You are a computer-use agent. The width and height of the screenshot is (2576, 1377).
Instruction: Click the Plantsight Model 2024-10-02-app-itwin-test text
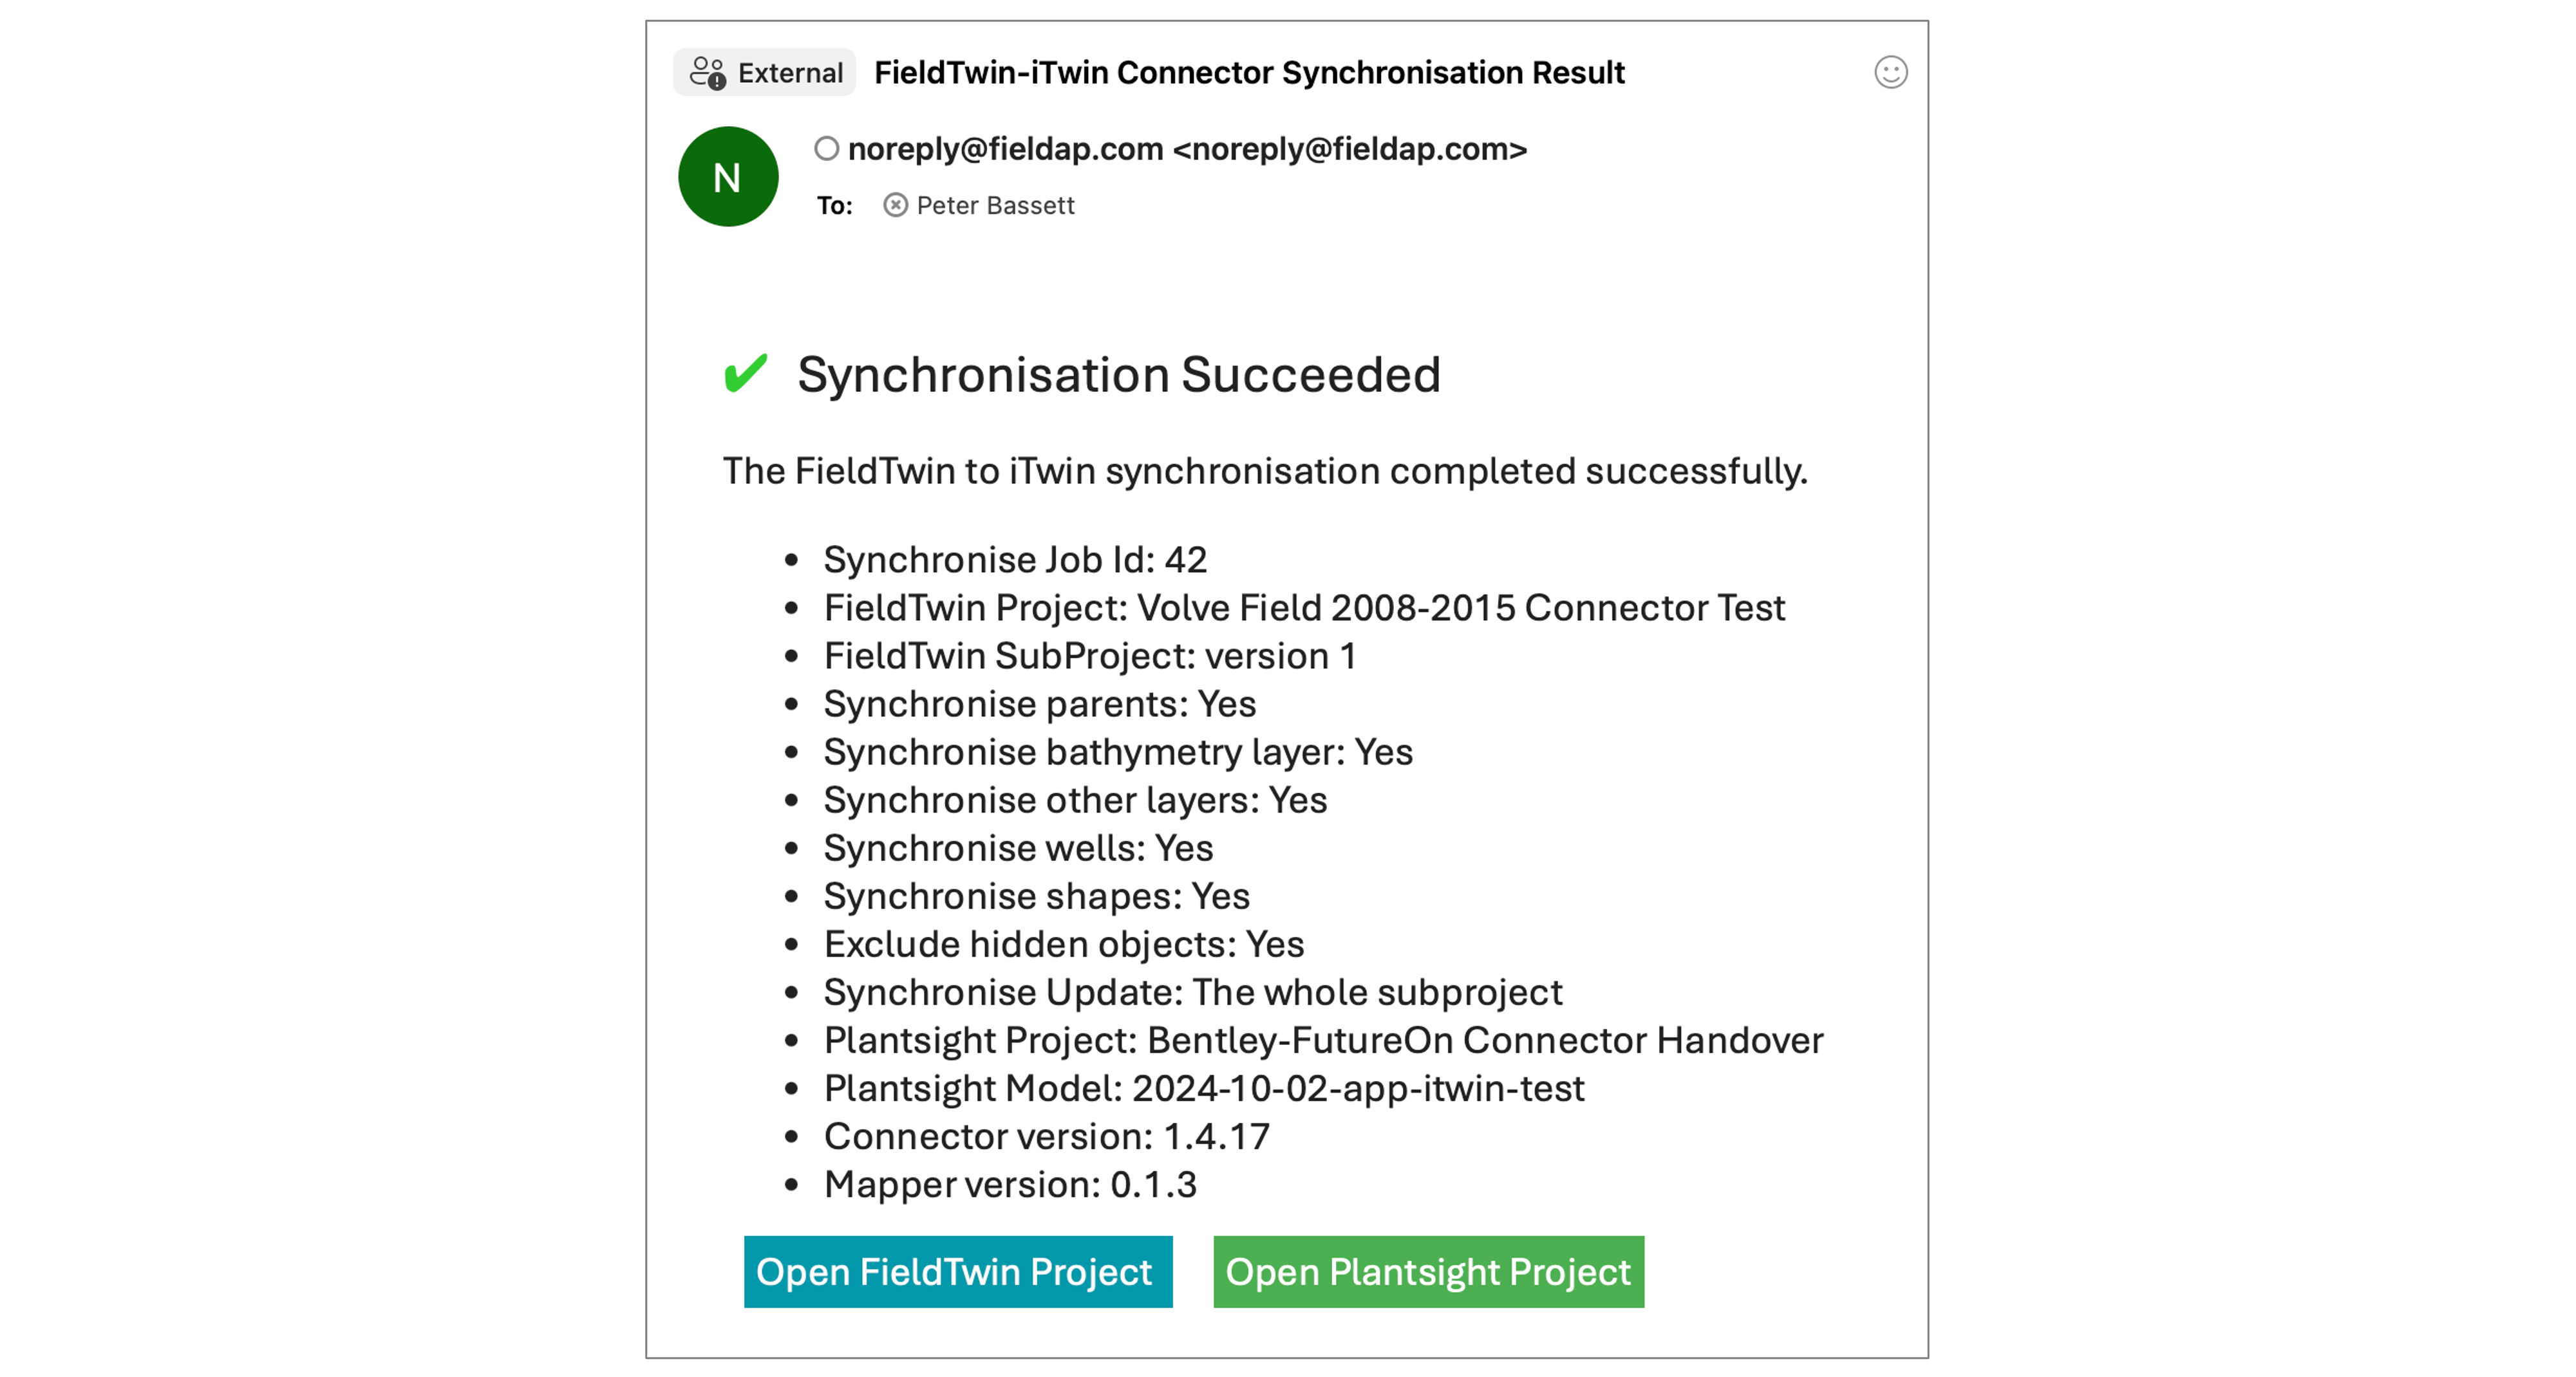[1204, 1088]
